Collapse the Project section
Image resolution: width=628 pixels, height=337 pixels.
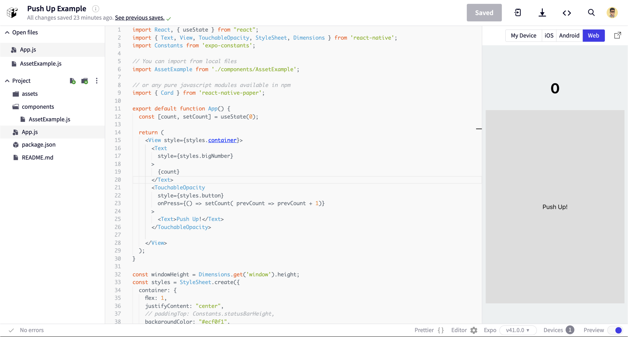click(x=7, y=81)
